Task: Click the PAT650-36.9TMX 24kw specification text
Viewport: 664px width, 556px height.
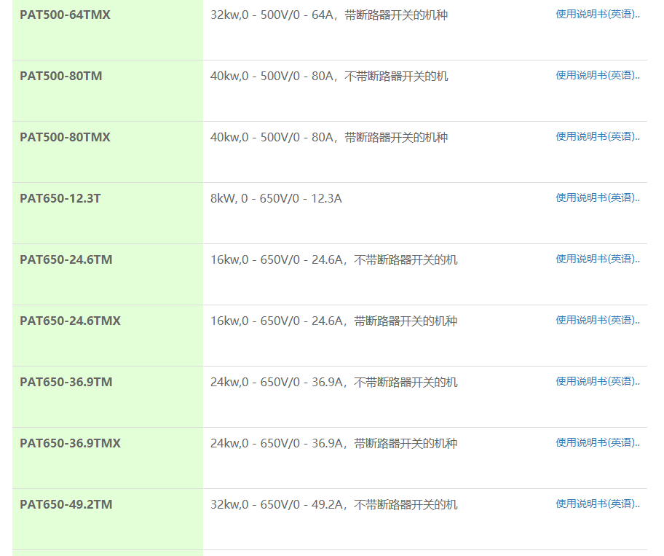Action: (x=333, y=444)
